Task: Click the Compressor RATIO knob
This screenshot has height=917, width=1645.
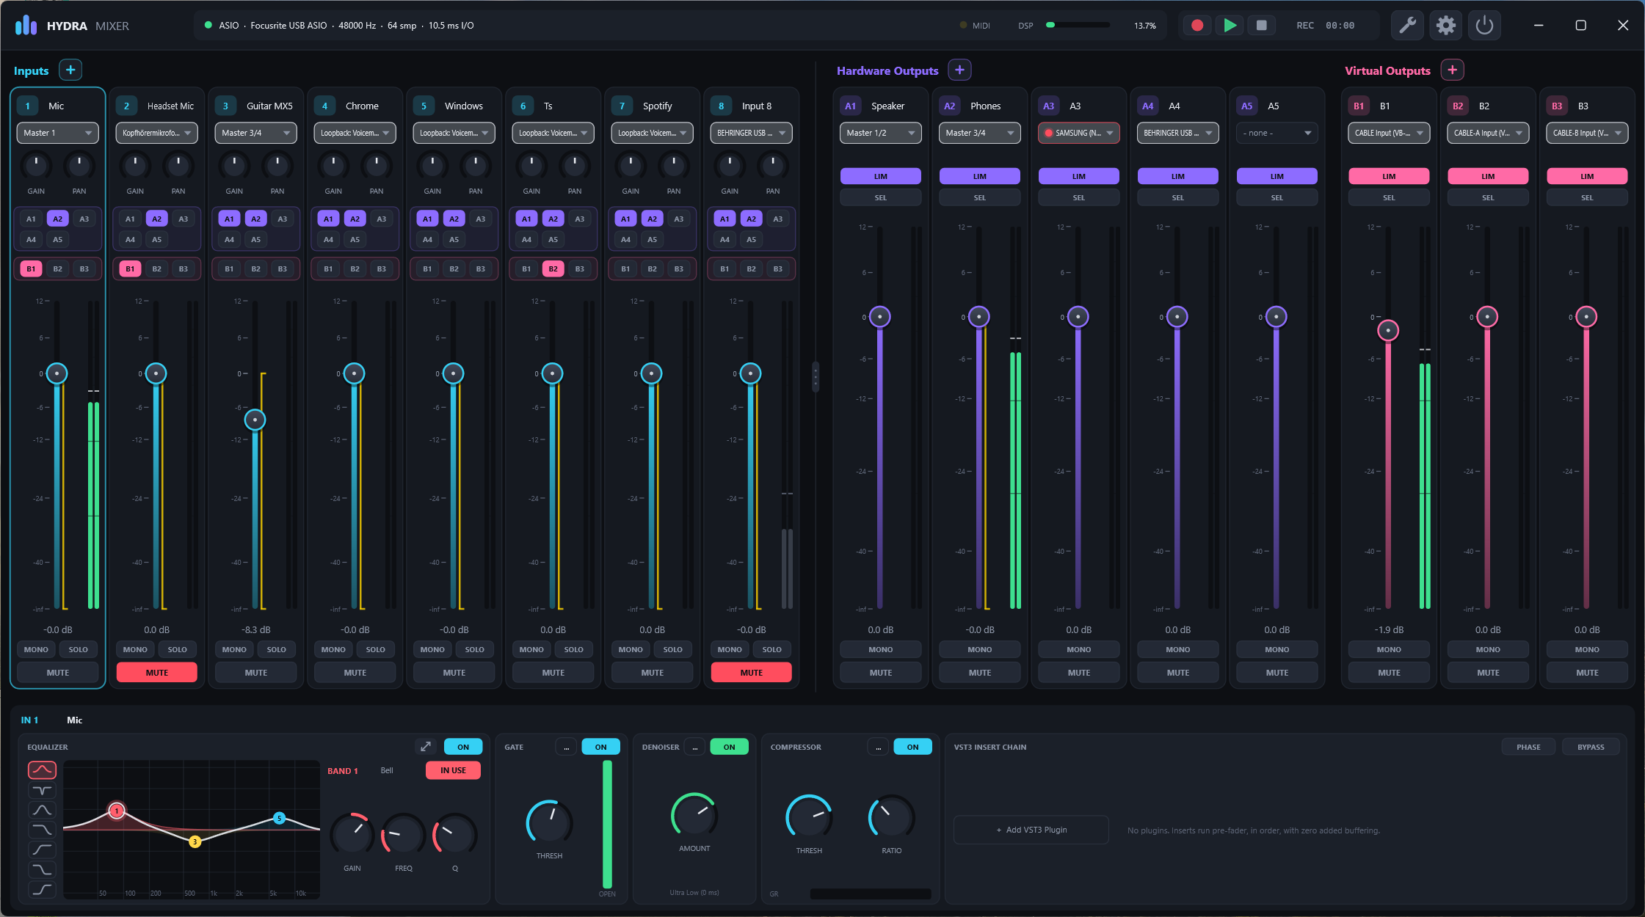Action: click(x=891, y=817)
